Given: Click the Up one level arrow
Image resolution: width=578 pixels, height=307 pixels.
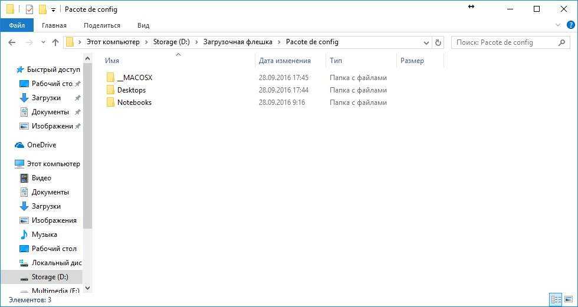Looking at the screenshot, I should (x=55, y=42).
